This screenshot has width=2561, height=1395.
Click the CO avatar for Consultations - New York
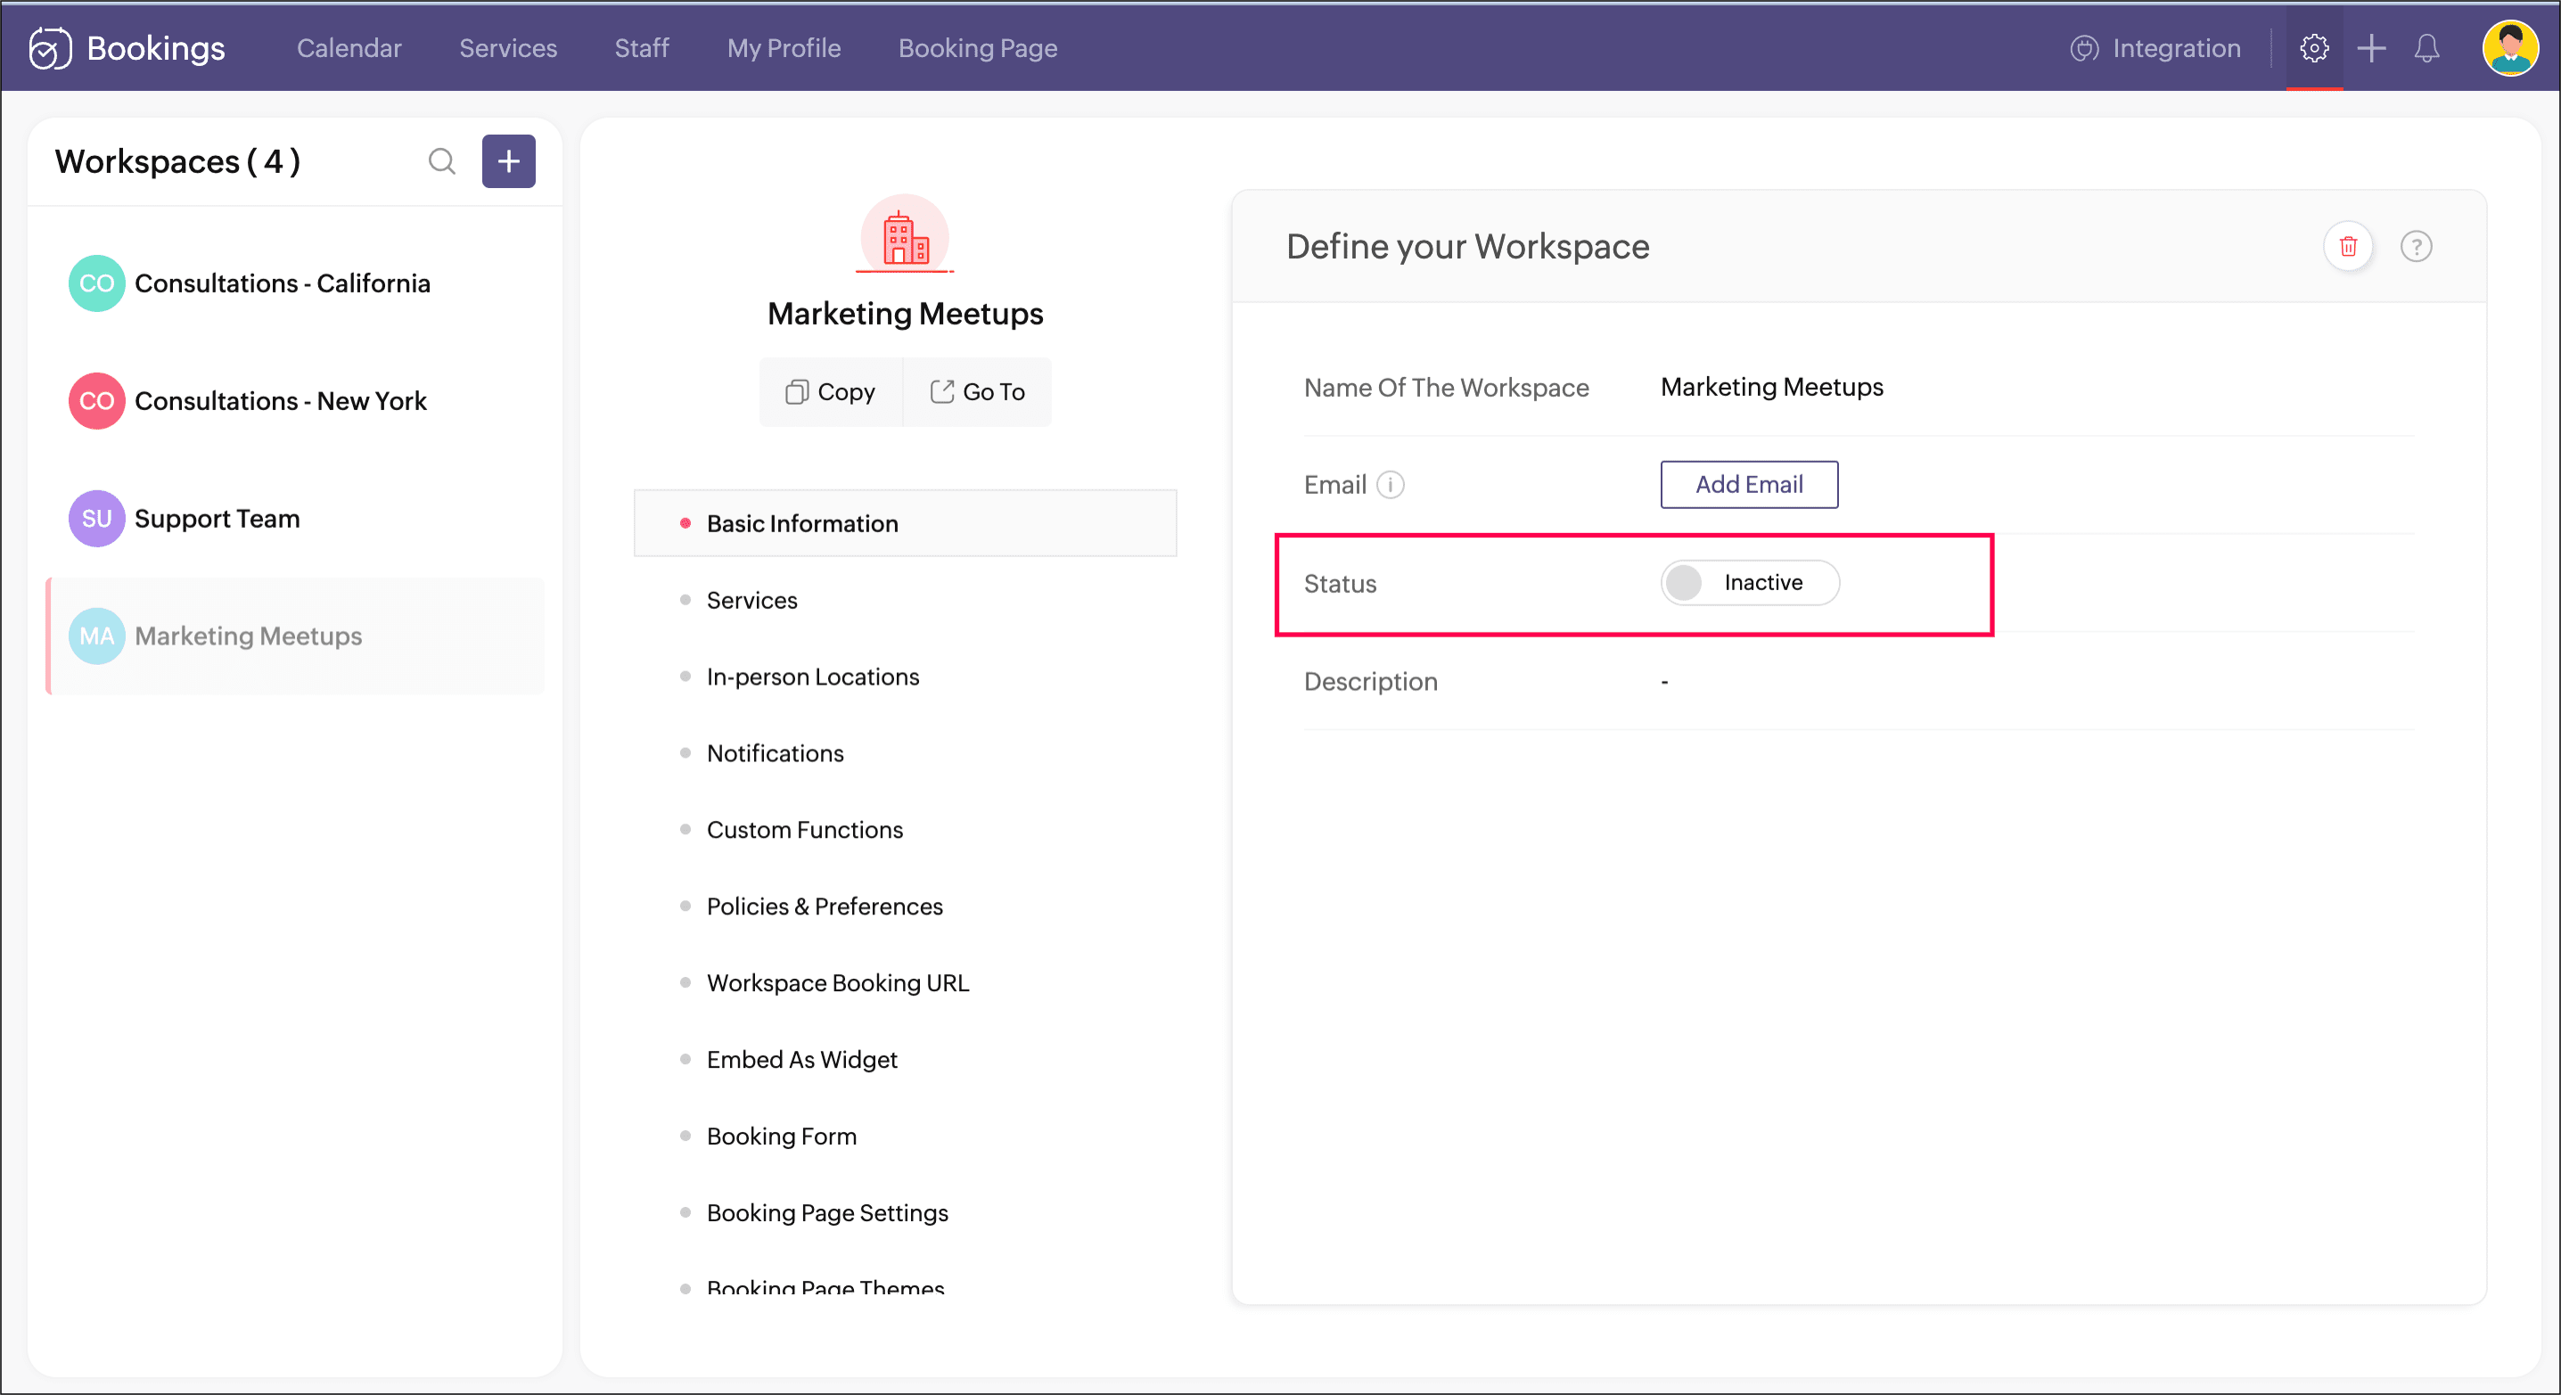(x=96, y=401)
